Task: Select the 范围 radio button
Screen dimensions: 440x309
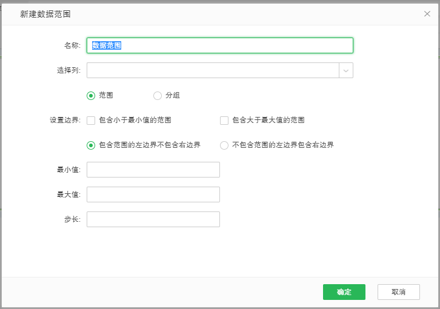Action: click(91, 95)
